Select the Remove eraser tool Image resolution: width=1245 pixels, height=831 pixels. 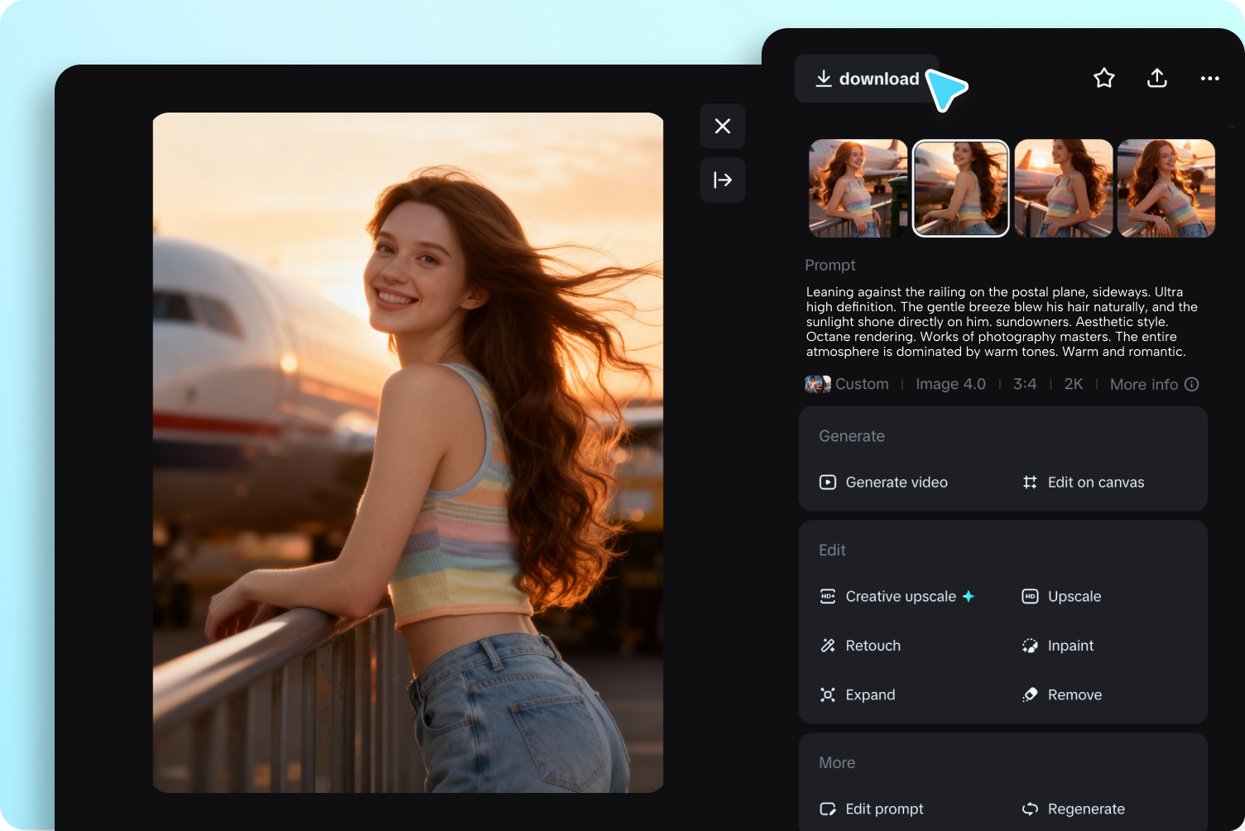point(1062,695)
